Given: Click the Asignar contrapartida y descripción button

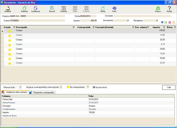Looking at the screenshot, I should (x=43, y=87).
